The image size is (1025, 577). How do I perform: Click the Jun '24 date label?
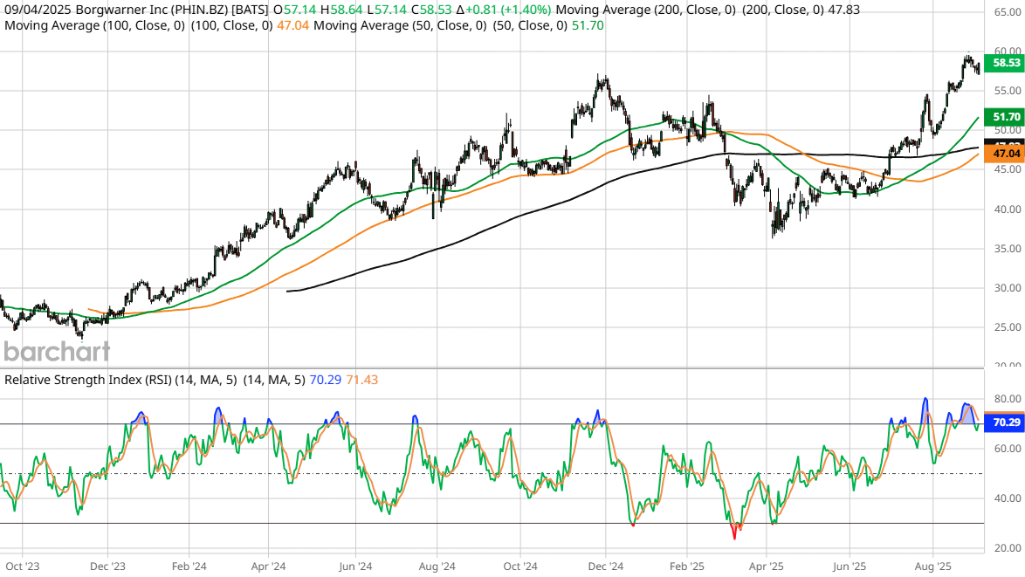coord(355,566)
